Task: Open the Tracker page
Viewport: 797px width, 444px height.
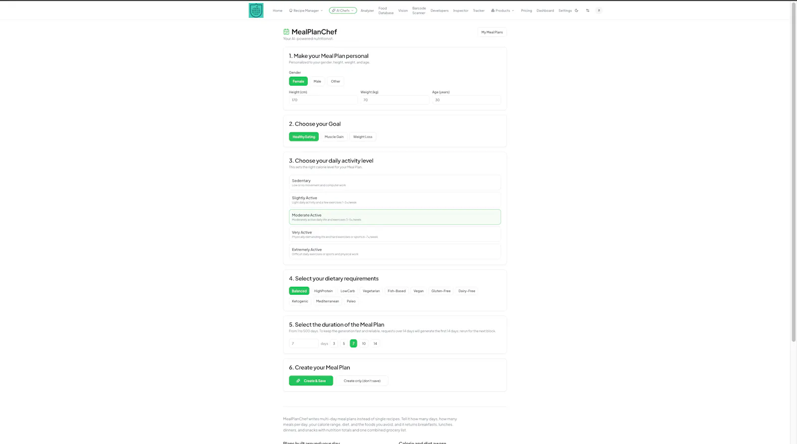Action: [x=479, y=10]
